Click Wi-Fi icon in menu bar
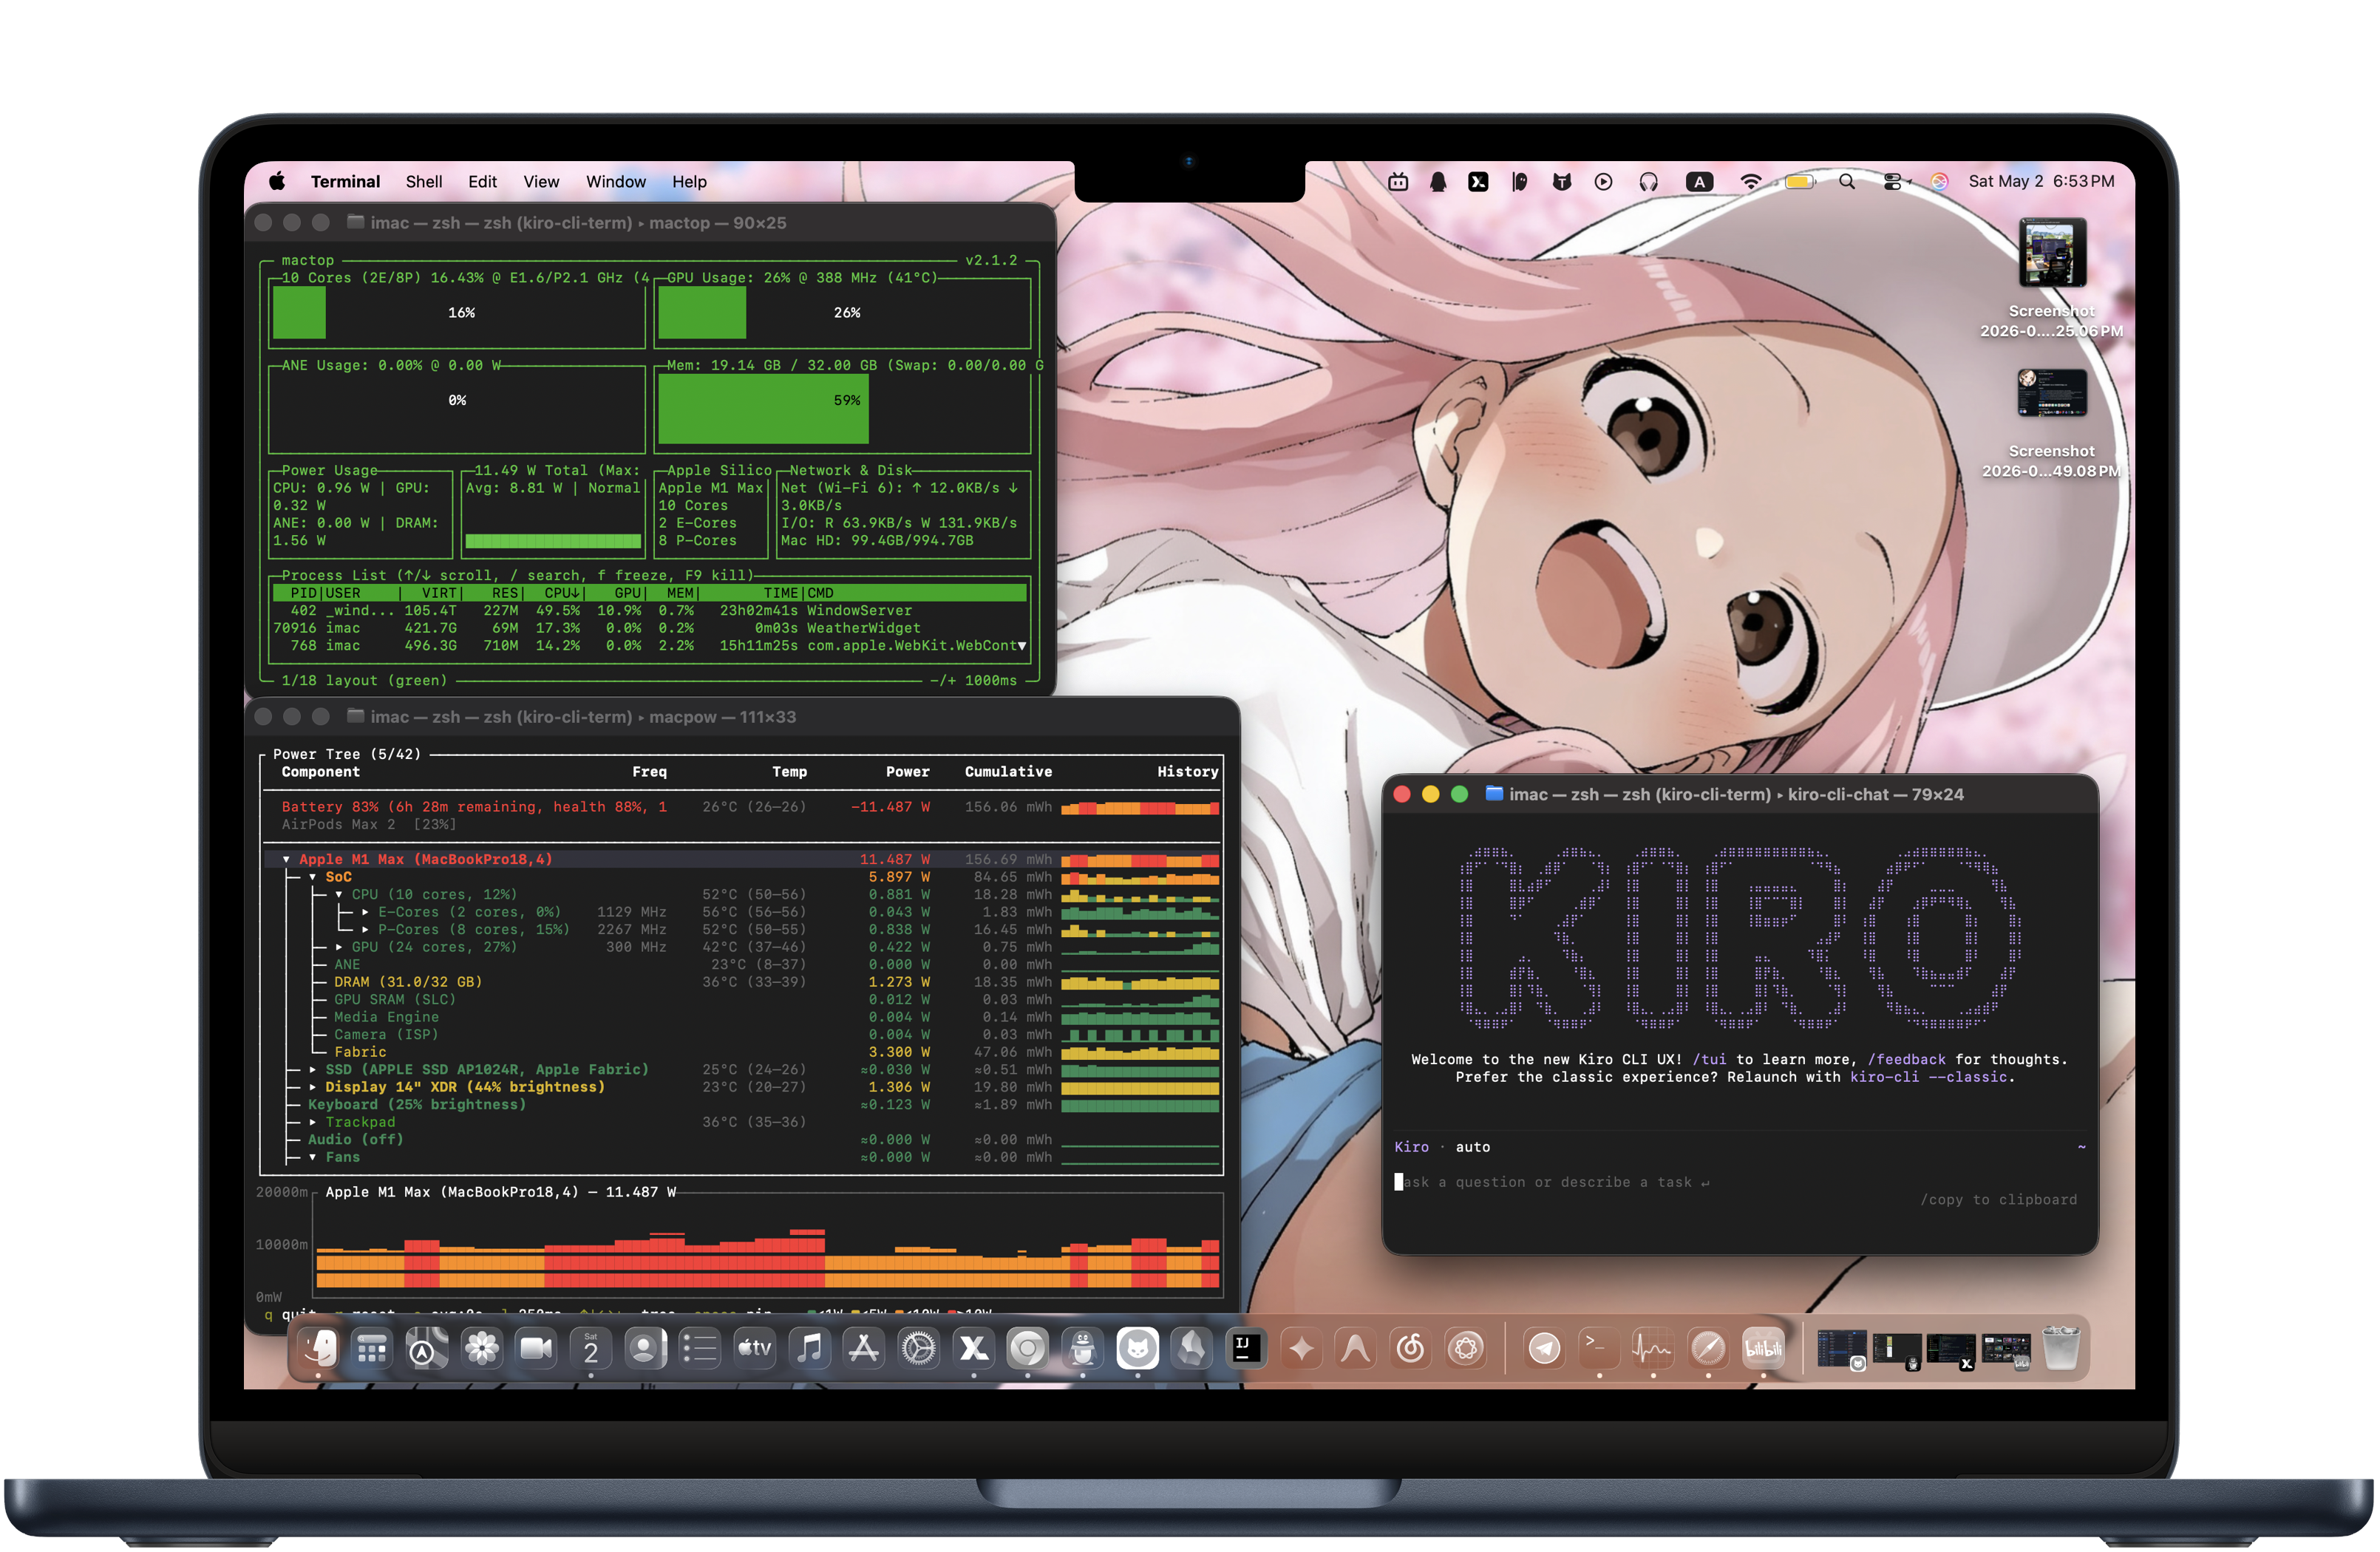 point(1751,182)
